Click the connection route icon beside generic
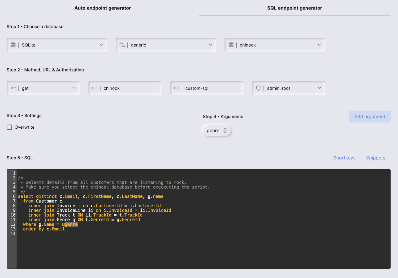 122,45
